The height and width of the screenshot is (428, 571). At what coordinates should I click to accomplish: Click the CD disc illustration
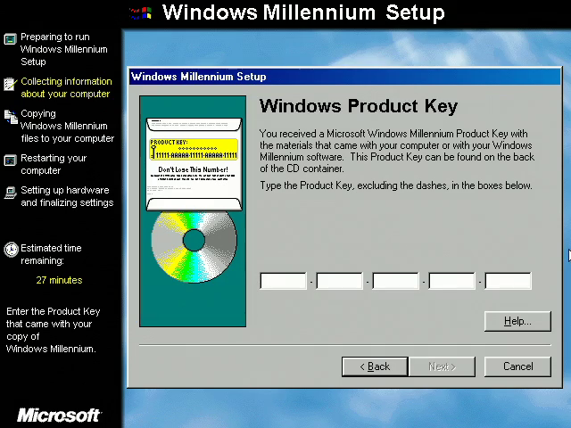coord(194,245)
